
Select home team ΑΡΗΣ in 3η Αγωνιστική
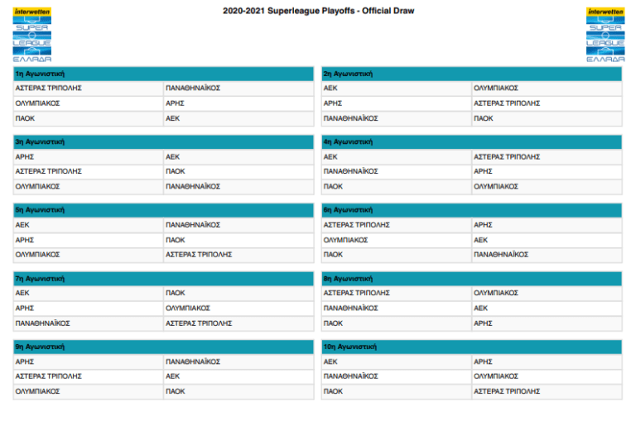[x=25, y=156]
